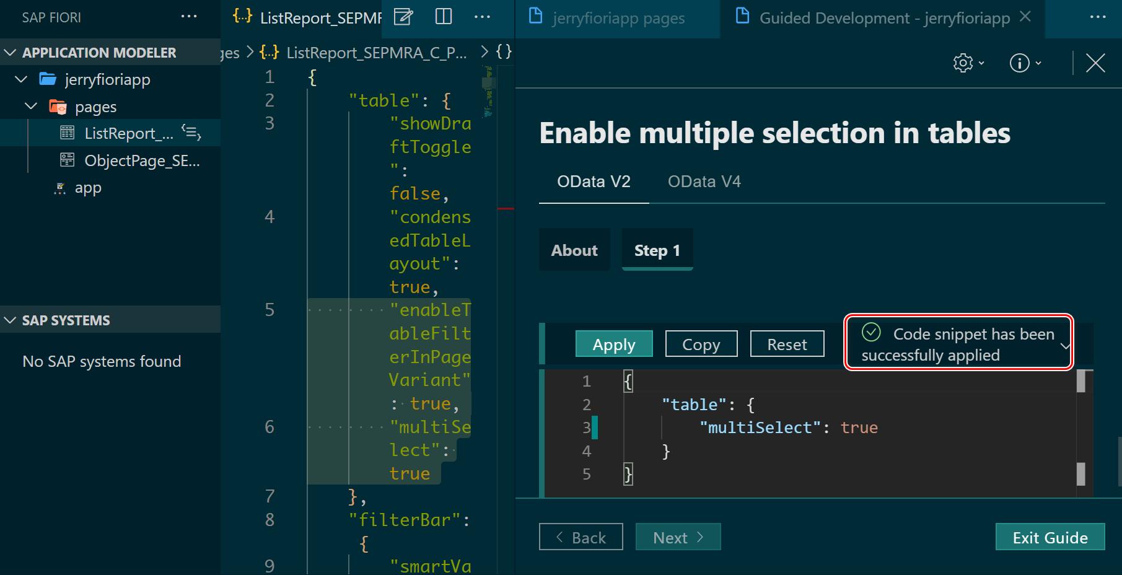Open SAP Fiori panel more actions menu
The height and width of the screenshot is (575, 1122).
pos(189,17)
